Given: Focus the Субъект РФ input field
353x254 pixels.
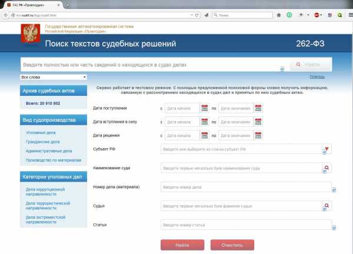Looking at the screenshot, I should tap(242, 149).
